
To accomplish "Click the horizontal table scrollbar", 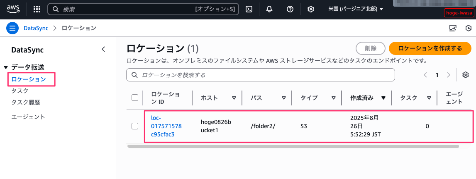I will (x=293, y=146).
